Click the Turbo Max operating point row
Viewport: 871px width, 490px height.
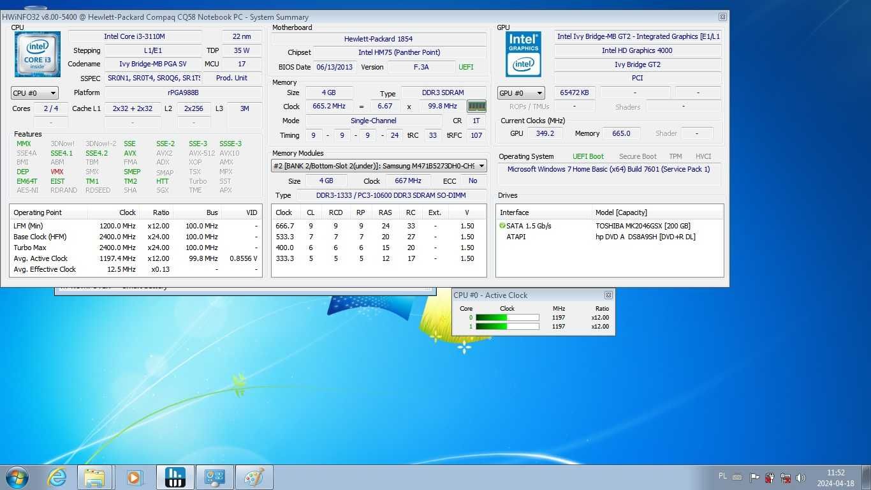(x=136, y=248)
